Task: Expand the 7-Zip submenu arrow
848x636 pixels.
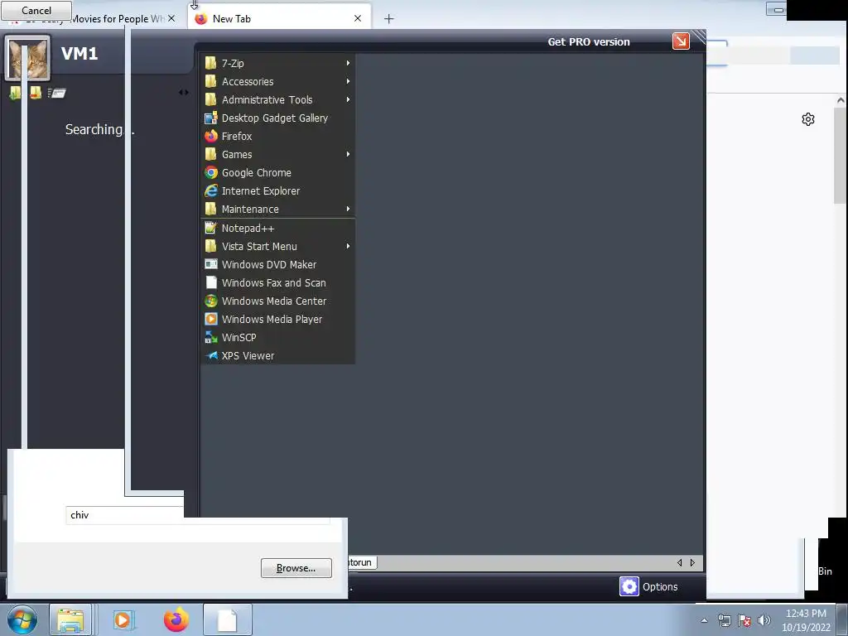Action: pyautogui.click(x=349, y=63)
